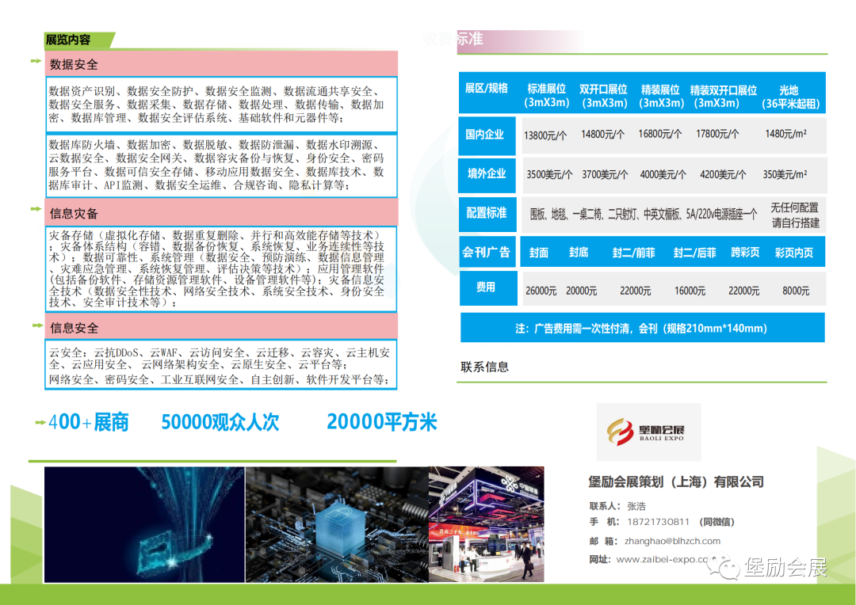Click the 围板、地毯 configuration description

pyautogui.click(x=643, y=215)
